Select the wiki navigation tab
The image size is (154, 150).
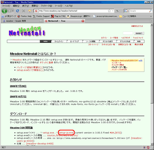pyautogui.click(x=45, y=41)
